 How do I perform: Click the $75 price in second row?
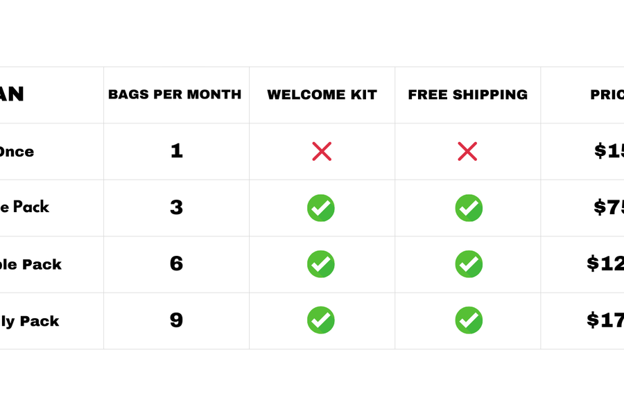[x=609, y=207]
